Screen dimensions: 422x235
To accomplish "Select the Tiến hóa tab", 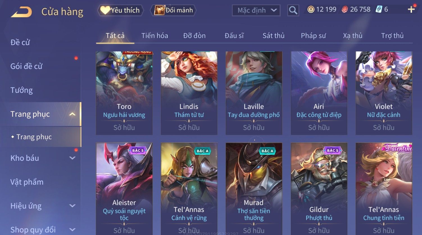I will click(155, 36).
